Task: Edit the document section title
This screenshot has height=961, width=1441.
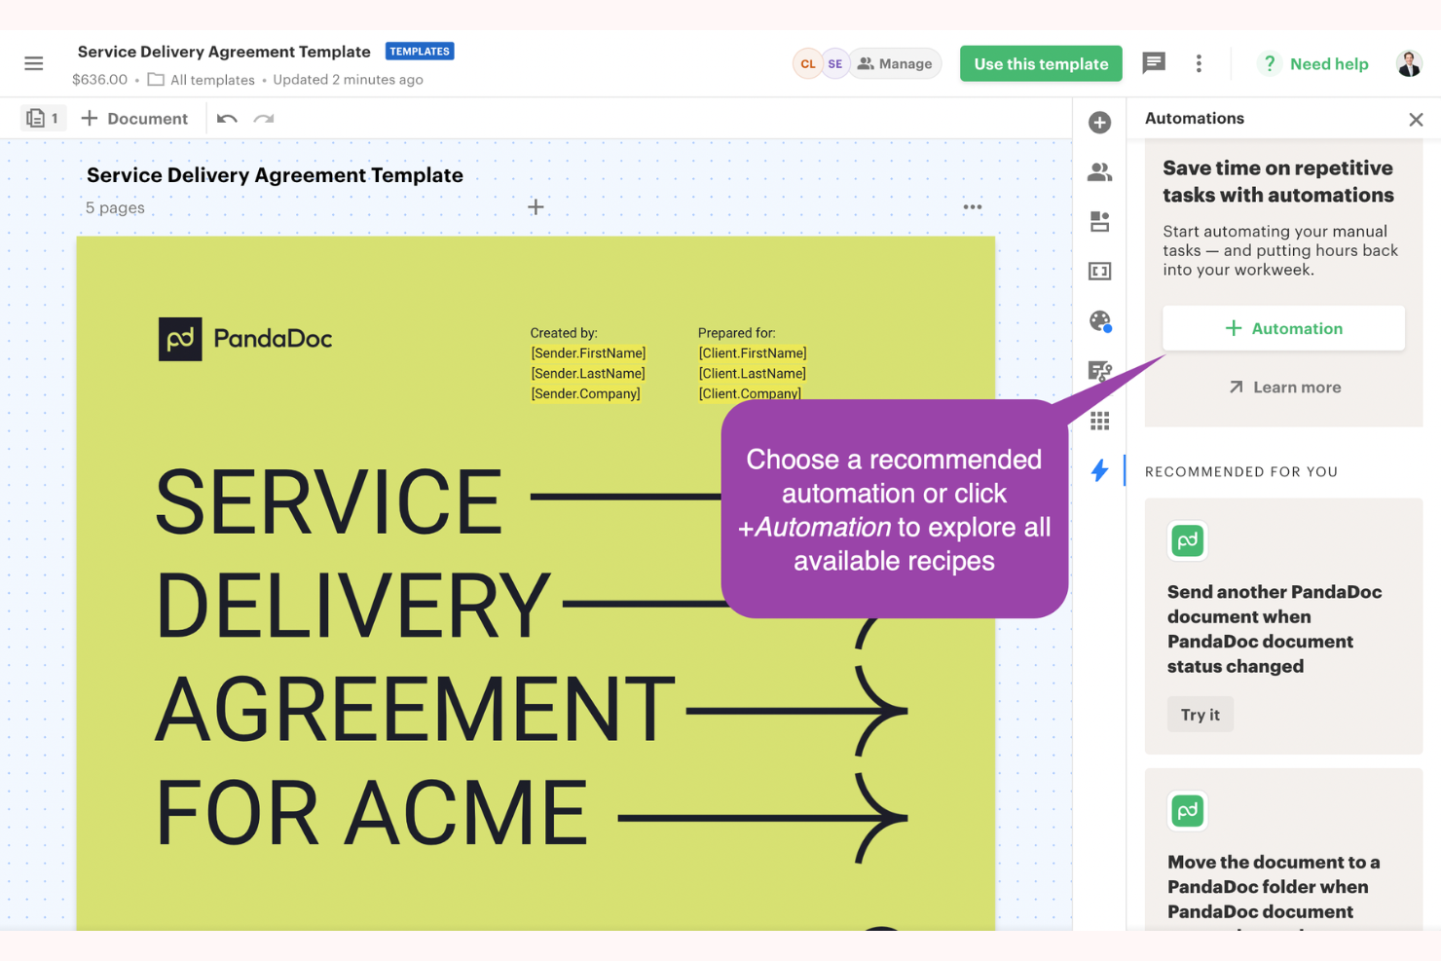Action: click(x=275, y=175)
